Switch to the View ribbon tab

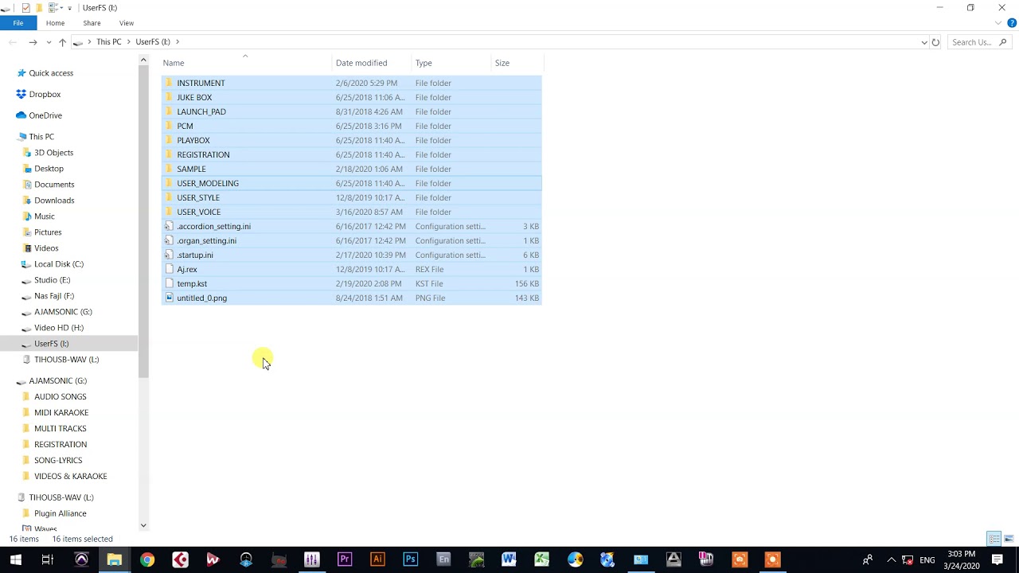(127, 23)
